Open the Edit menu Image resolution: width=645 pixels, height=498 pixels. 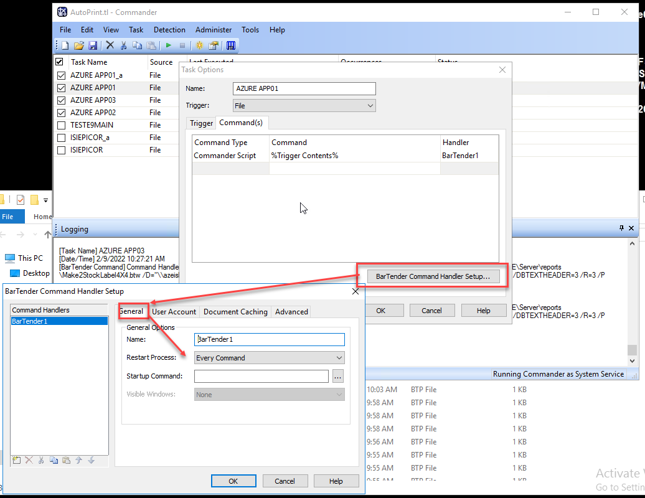tap(87, 30)
